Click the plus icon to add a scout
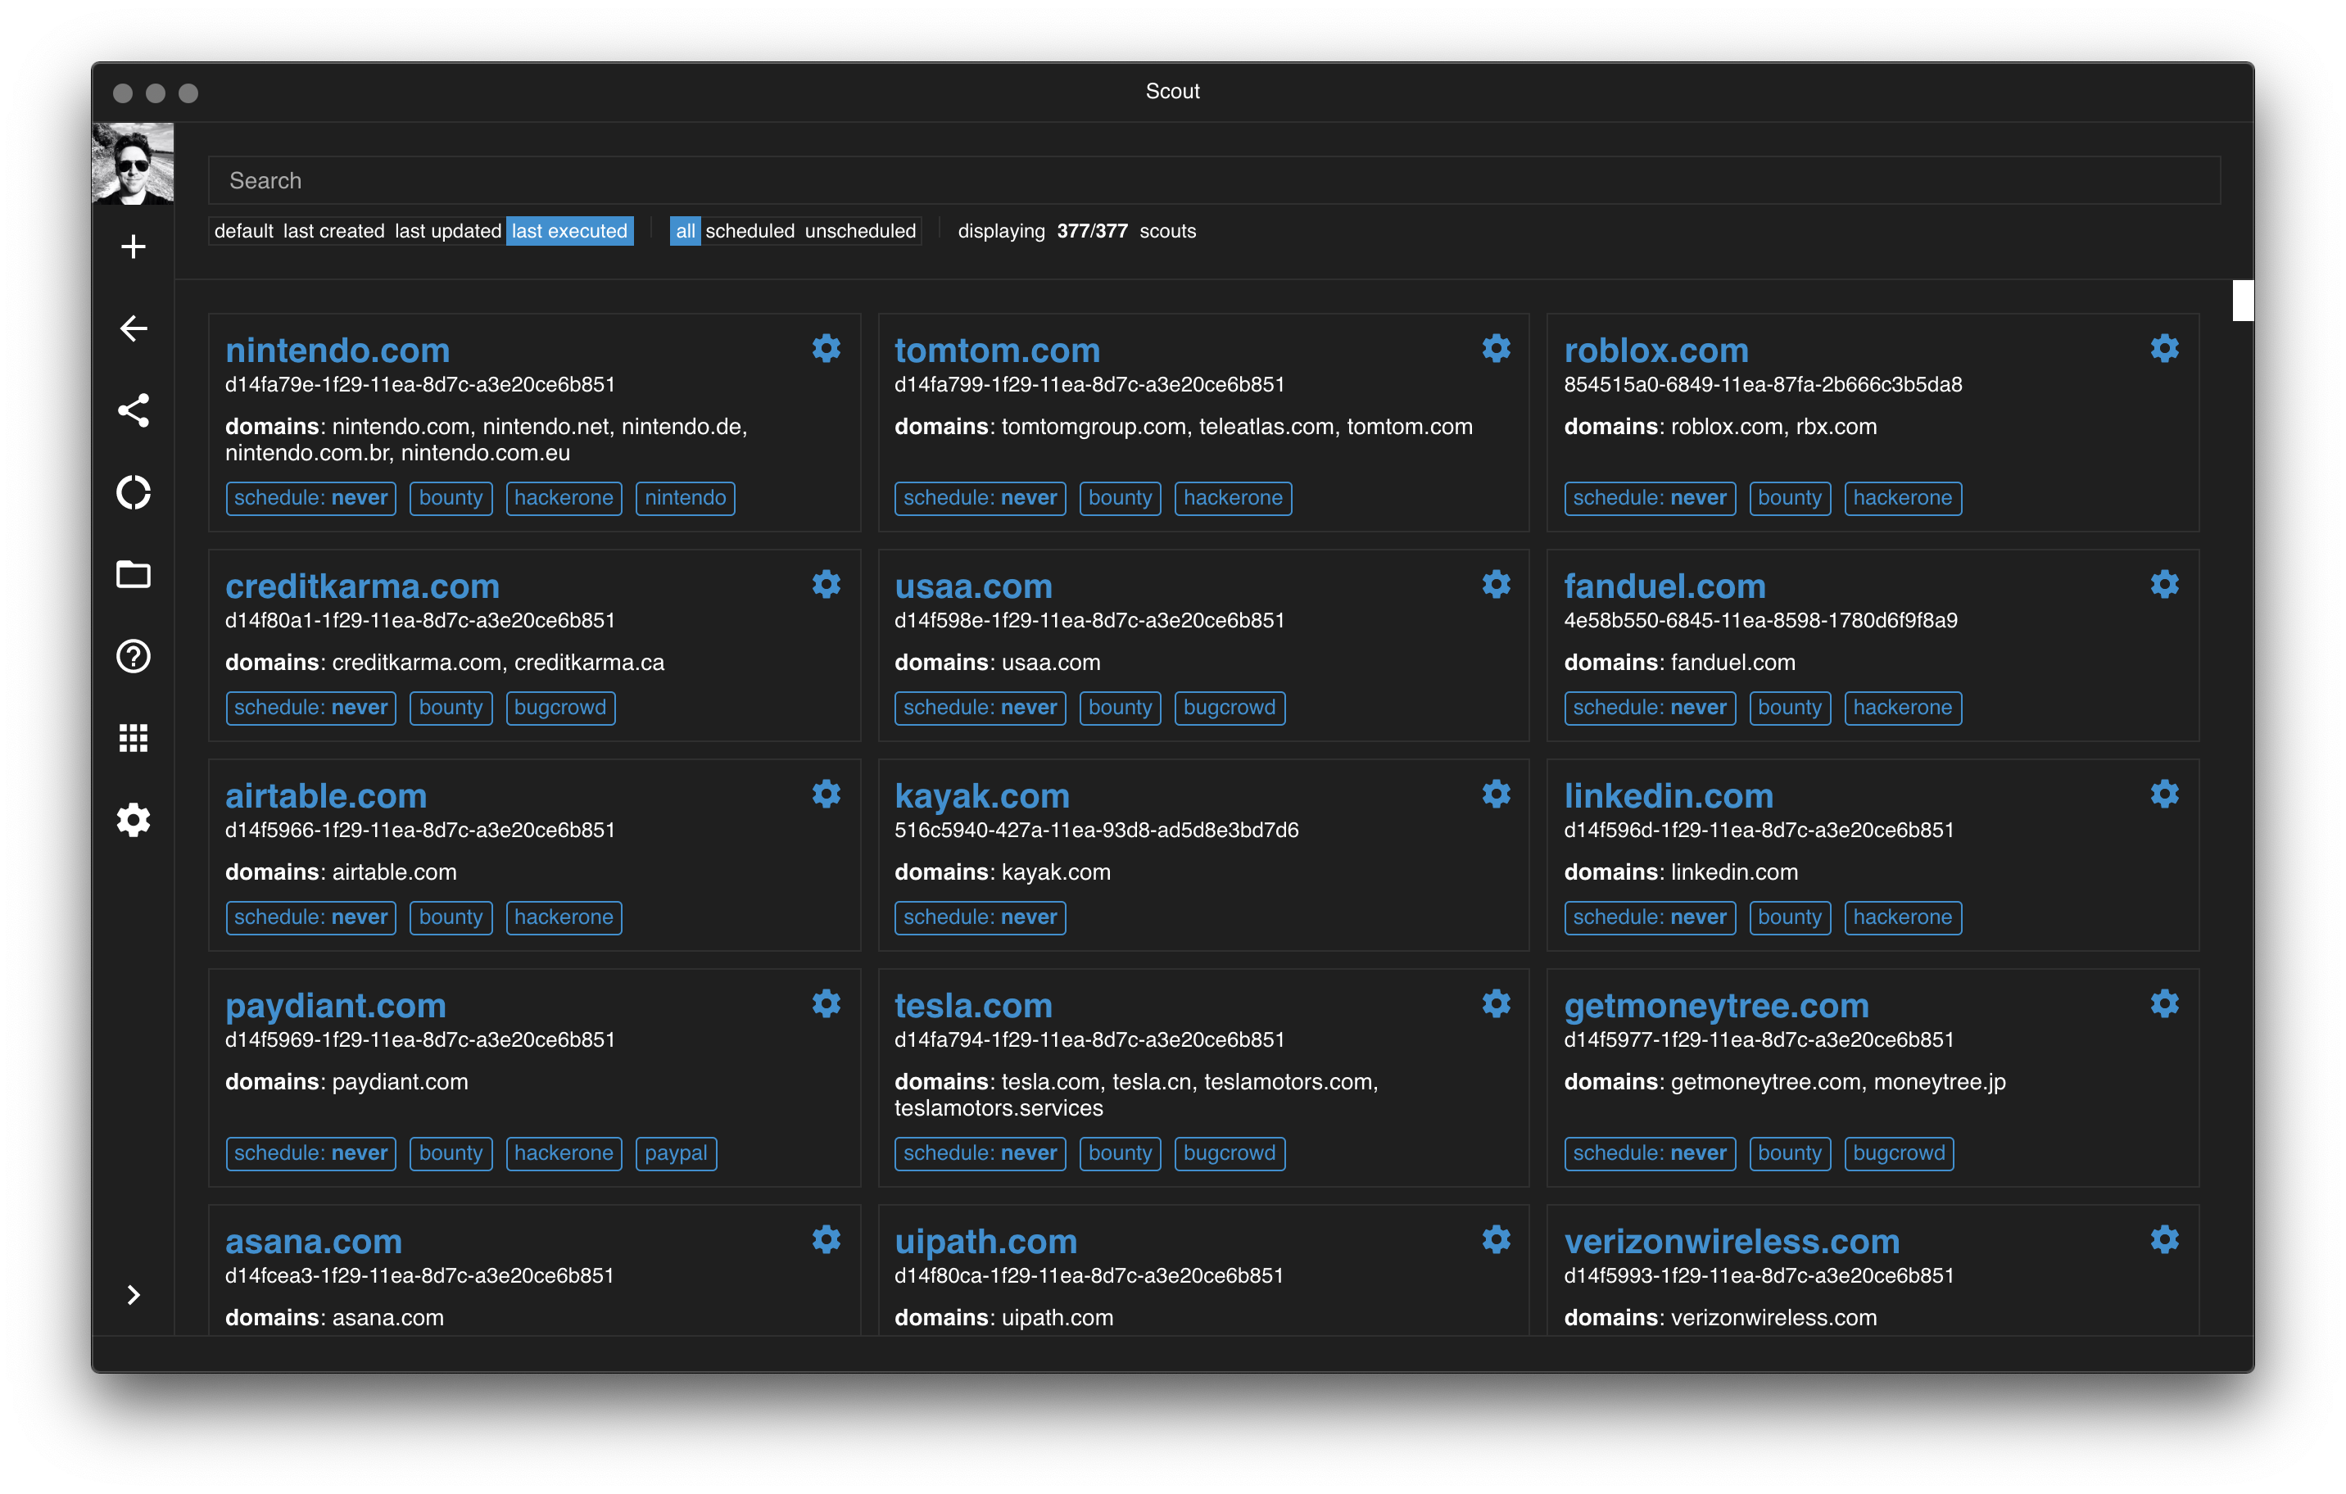The width and height of the screenshot is (2346, 1494). pos(134,247)
